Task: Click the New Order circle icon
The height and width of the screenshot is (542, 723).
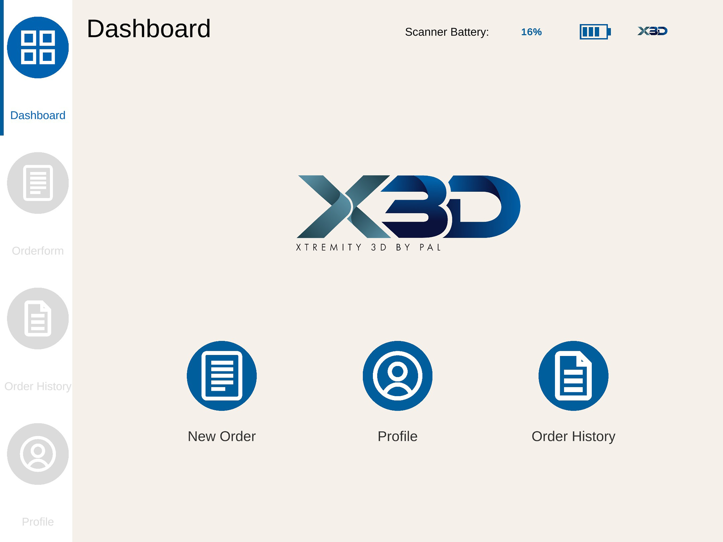Action: click(x=222, y=376)
